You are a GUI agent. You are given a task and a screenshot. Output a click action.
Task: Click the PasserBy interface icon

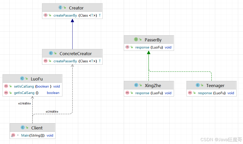(136, 39)
